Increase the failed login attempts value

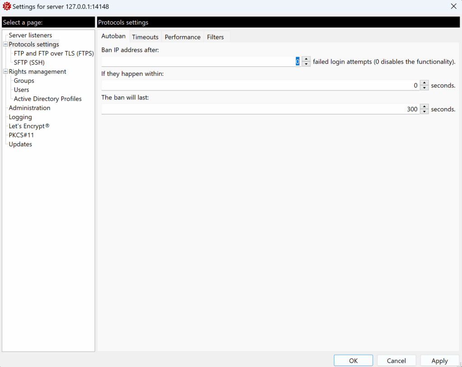click(306, 59)
